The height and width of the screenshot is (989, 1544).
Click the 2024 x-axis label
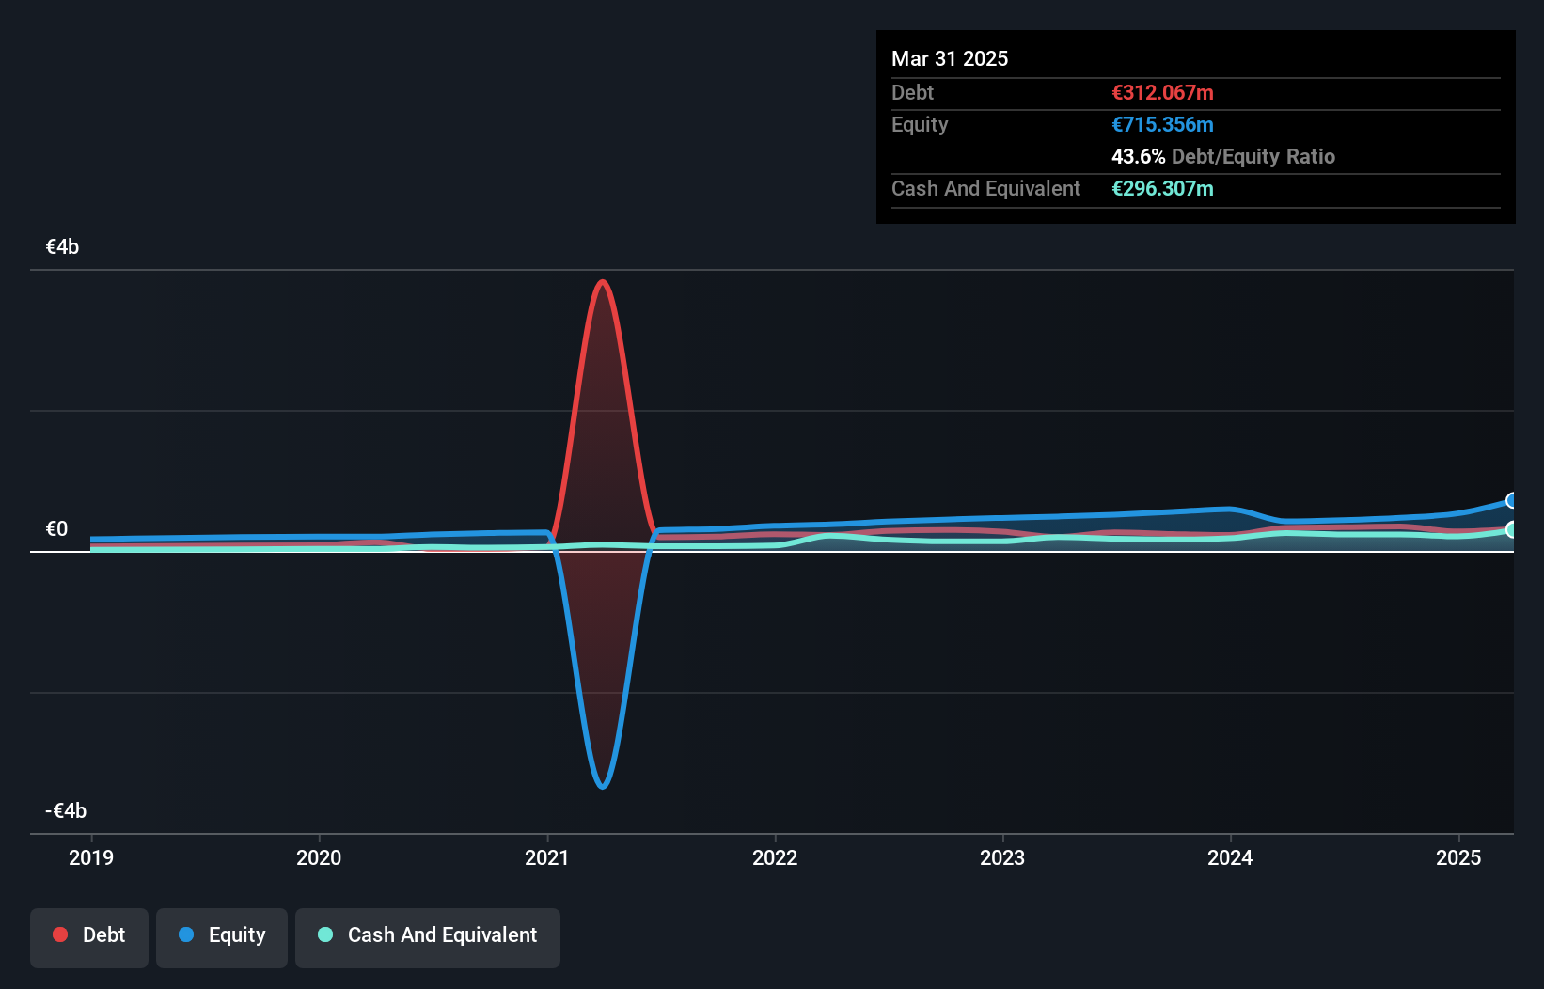point(1230,857)
